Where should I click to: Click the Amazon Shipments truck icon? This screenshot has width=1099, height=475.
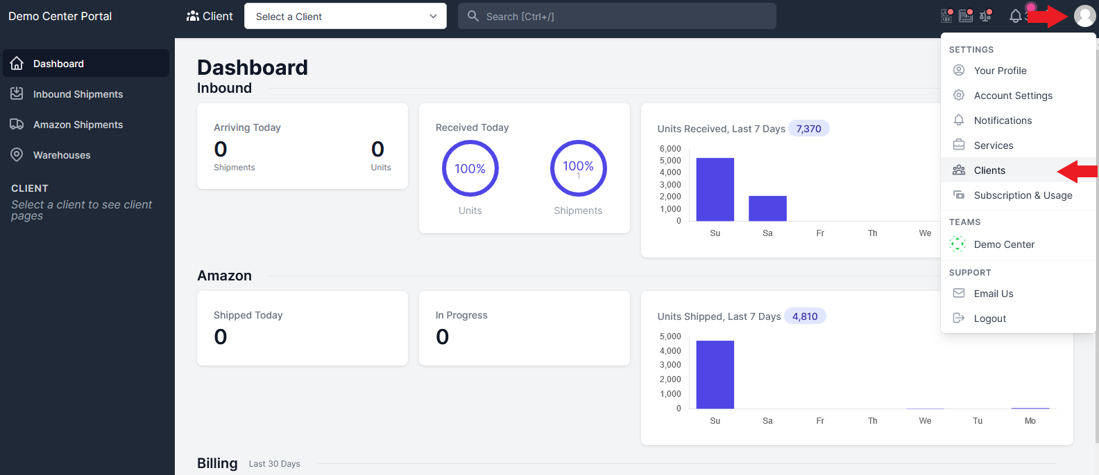(x=17, y=124)
